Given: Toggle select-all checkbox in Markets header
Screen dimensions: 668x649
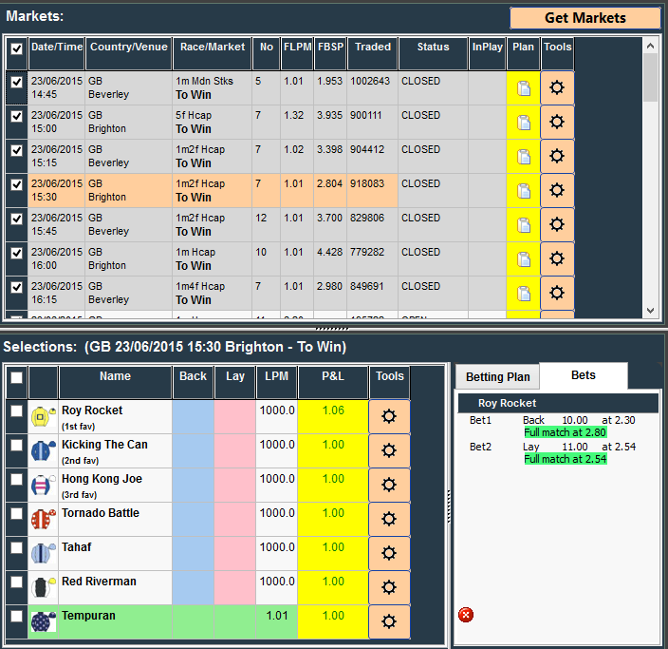Looking at the screenshot, I should click(x=16, y=48).
